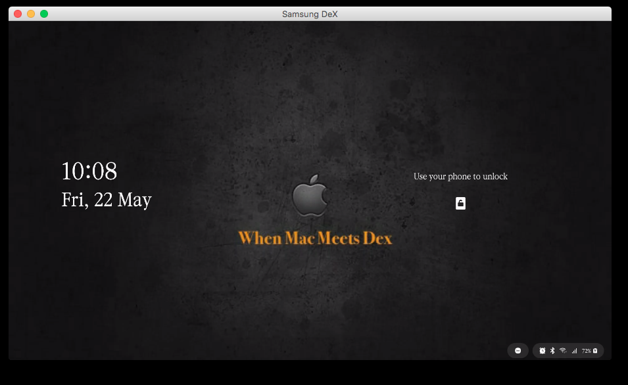This screenshot has width=628, height=385.
Task: Click the 'Use your phone to unlock' text
Action: tap(460, 176)
